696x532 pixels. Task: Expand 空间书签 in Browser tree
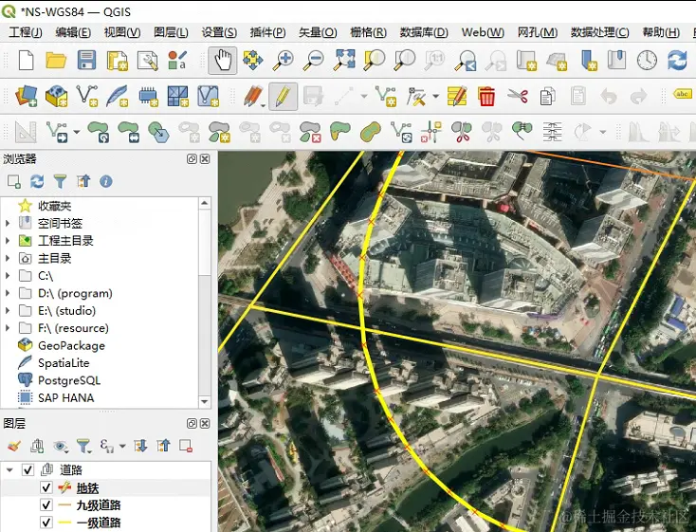pyautogui.click(x=7, y=223)
